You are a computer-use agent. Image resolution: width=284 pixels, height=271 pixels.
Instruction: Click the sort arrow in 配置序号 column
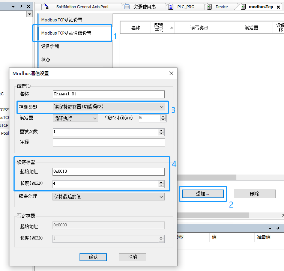[172, 28]
